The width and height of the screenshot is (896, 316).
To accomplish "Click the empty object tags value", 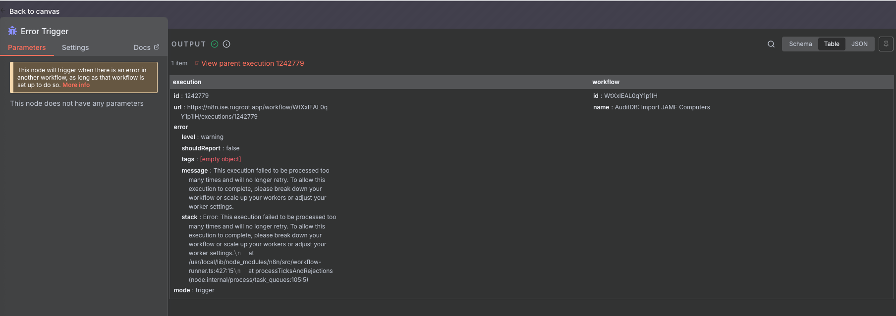I will [x=221, y=159].
